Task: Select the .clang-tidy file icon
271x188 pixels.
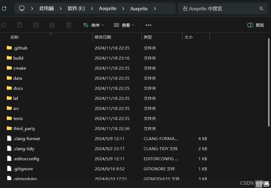Action: (x=9, y=149)
